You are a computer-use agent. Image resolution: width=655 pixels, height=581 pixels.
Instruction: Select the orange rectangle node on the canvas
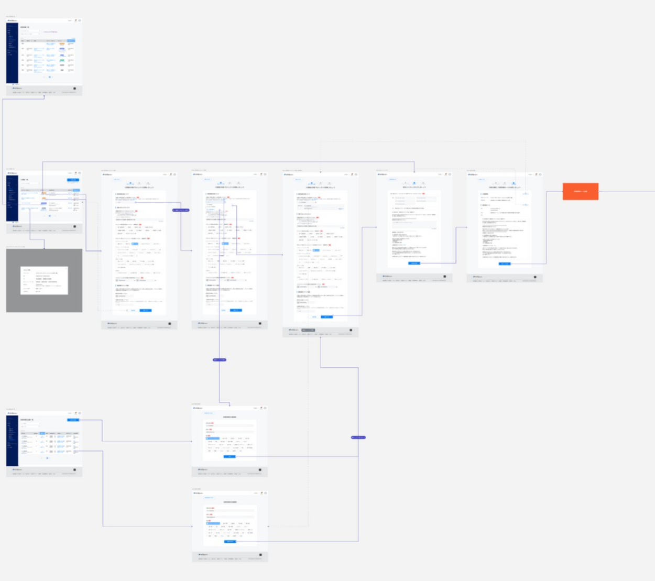(x=580, y=191)
